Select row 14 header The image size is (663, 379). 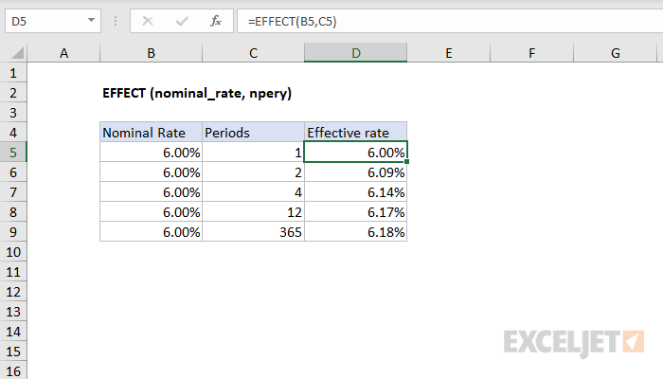click(x=13, y=332)
